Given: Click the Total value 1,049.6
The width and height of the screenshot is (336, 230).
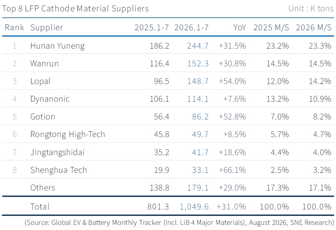Looking at the screenshot, I should pos(194,207).
